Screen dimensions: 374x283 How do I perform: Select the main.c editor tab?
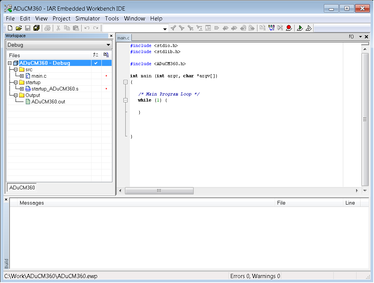(123, 38)
